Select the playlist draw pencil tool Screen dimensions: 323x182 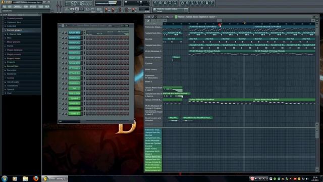153,17
